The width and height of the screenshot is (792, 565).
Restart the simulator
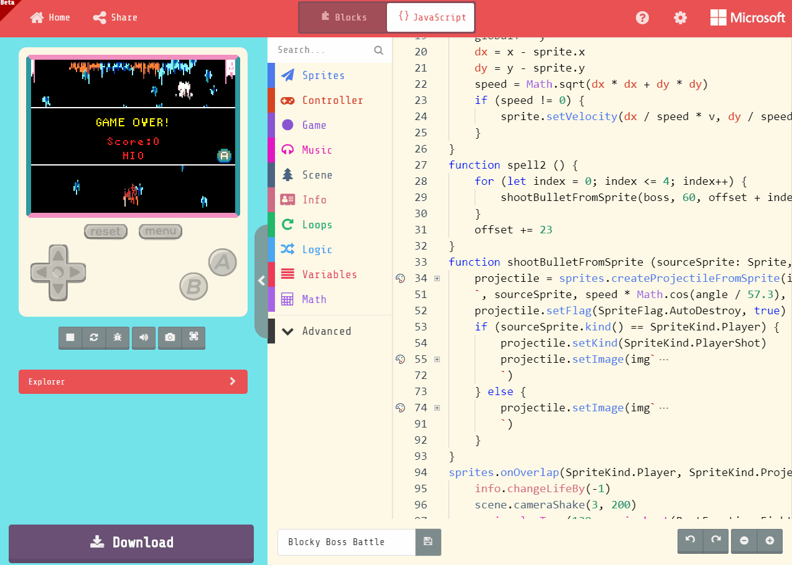click(94, 337)
